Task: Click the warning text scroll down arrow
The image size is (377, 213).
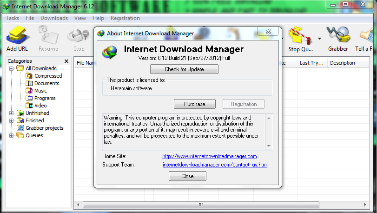Action: 269,146
